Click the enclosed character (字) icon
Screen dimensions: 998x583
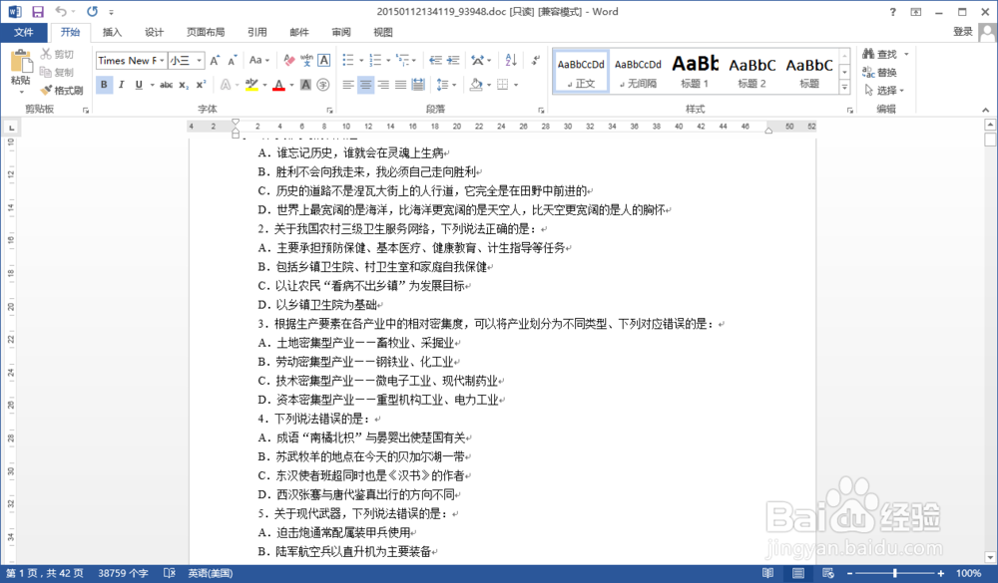(323, 85)
